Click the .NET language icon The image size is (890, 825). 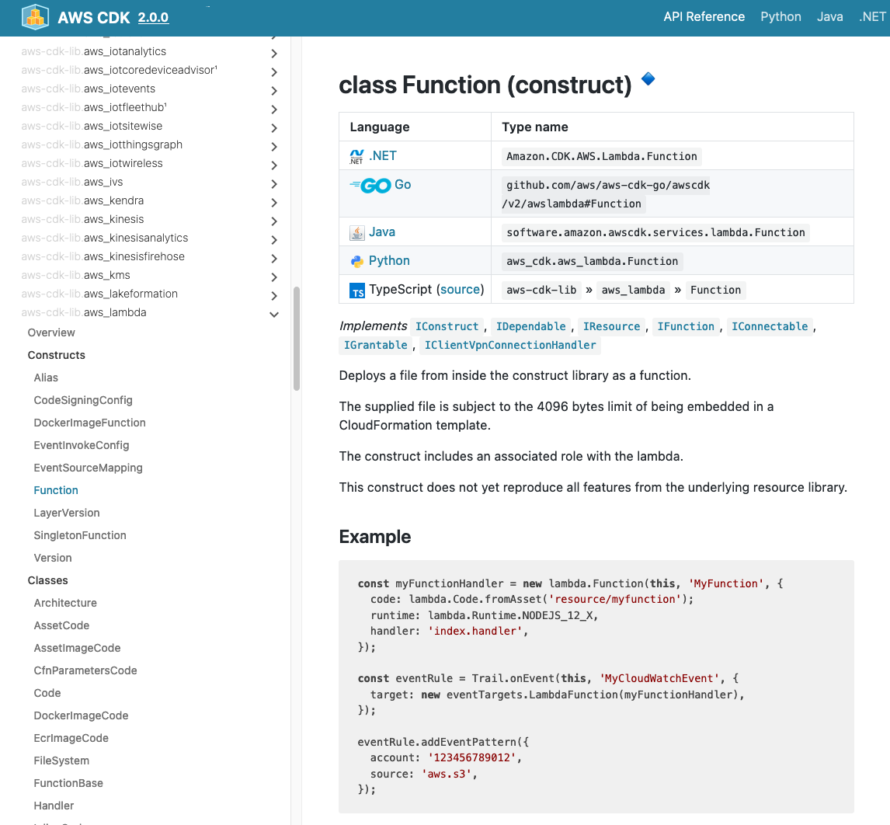click(356, 156)
